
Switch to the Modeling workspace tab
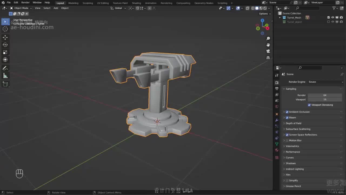click(73, 3)
